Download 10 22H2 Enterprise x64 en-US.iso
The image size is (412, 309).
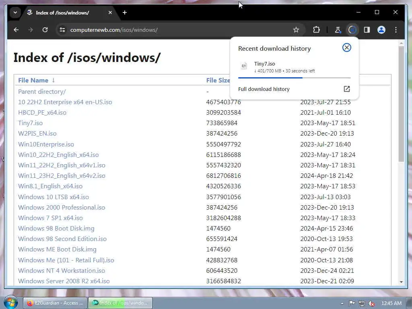point(65,102)
